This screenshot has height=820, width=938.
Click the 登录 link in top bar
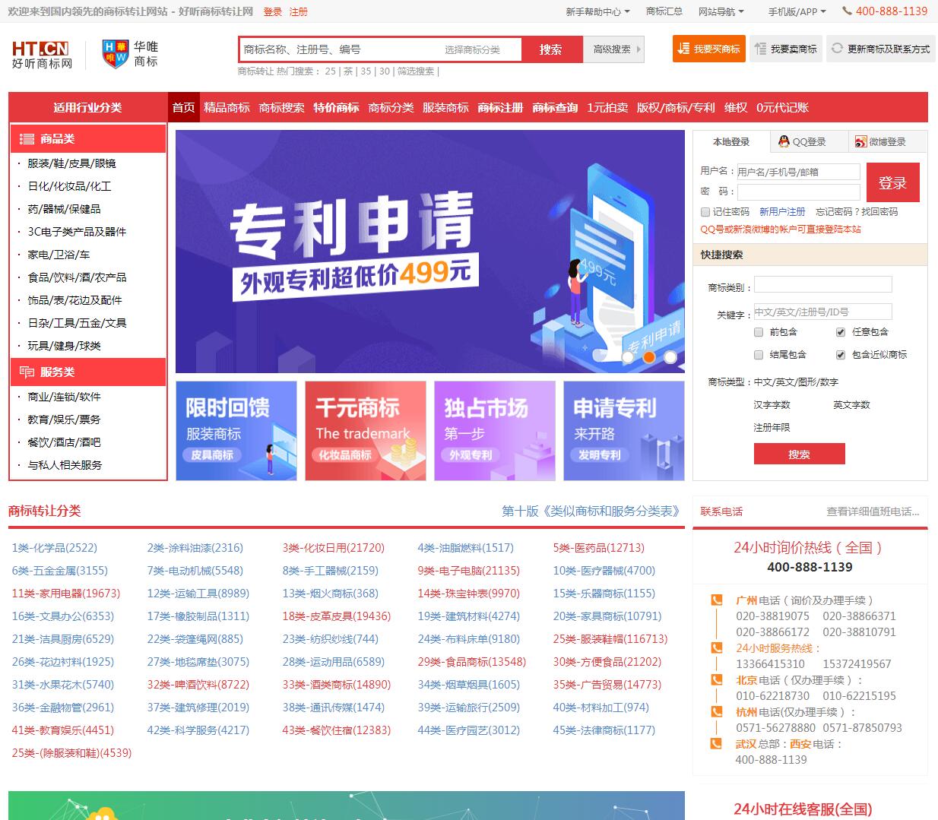tap(273, 11)
